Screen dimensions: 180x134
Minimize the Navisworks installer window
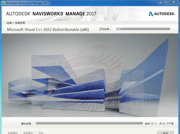point(160,2)
